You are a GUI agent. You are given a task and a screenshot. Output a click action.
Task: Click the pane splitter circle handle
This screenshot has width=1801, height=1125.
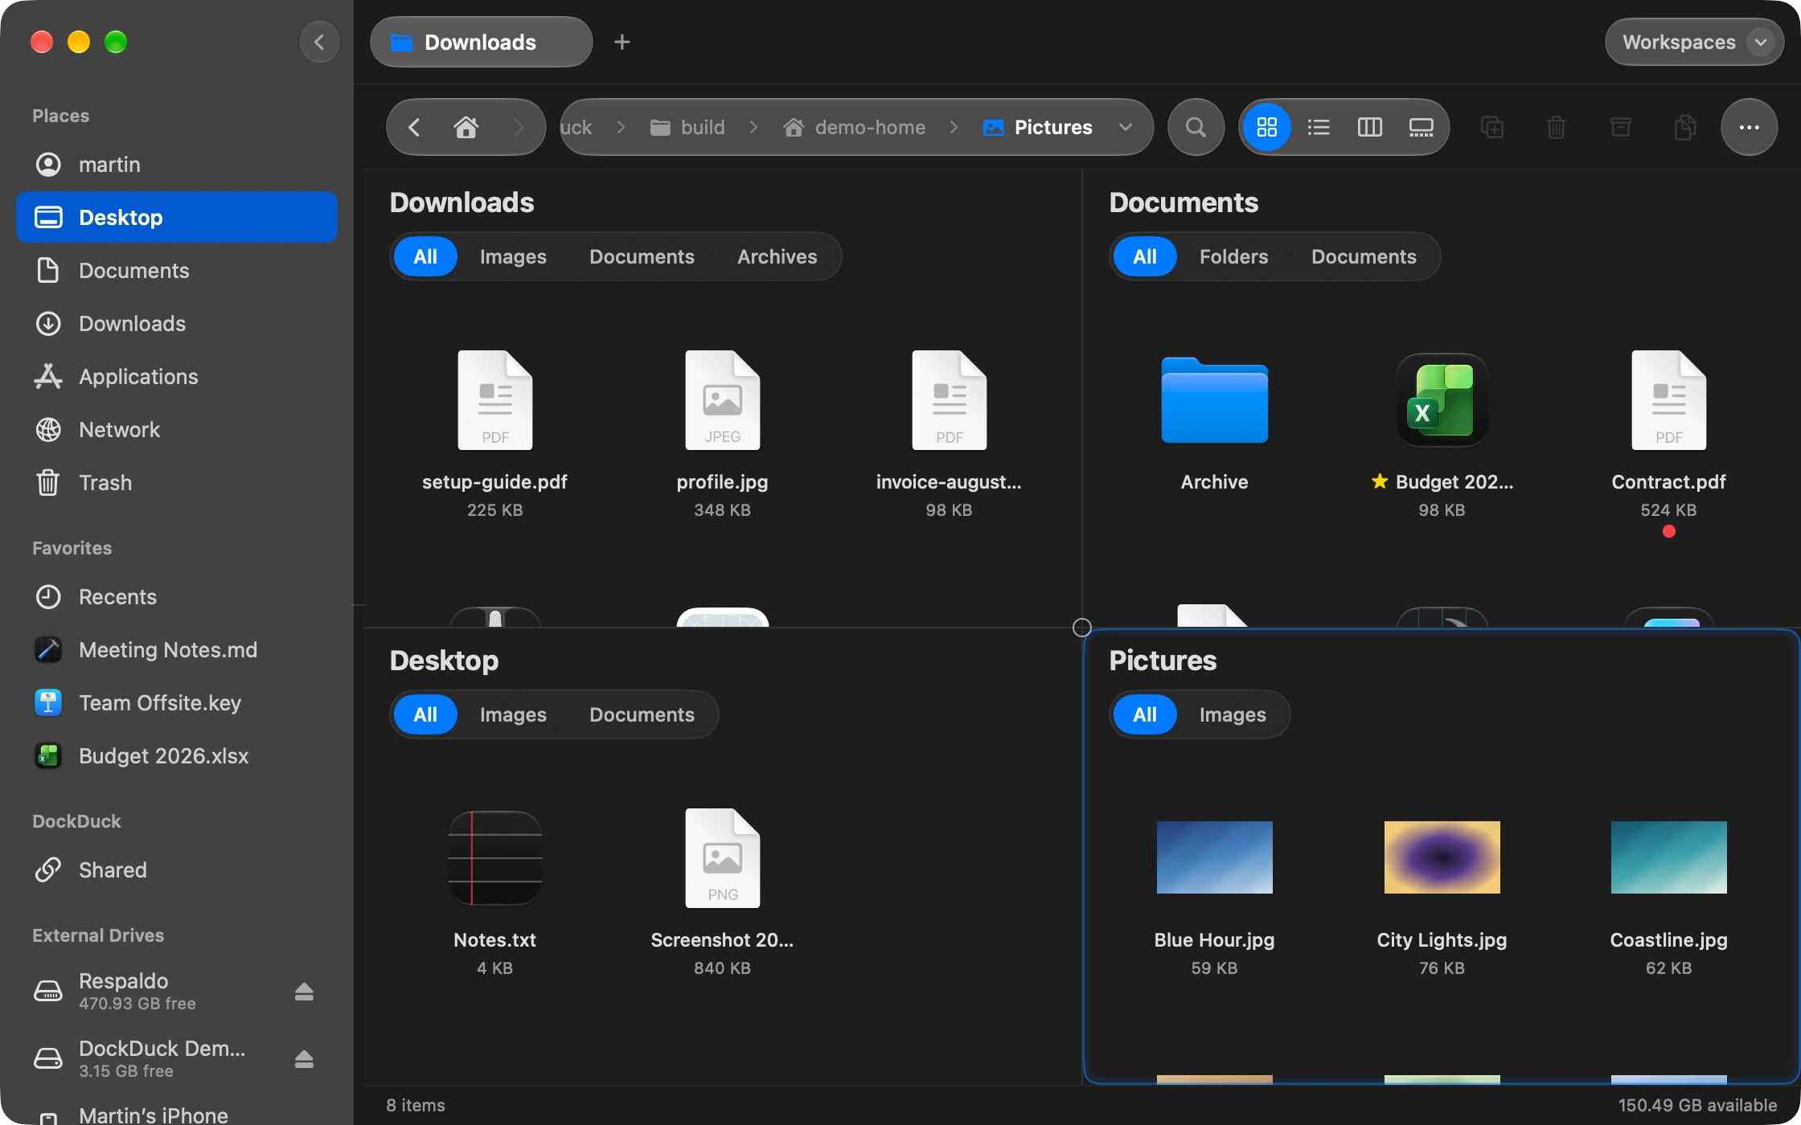[1082, 627]
